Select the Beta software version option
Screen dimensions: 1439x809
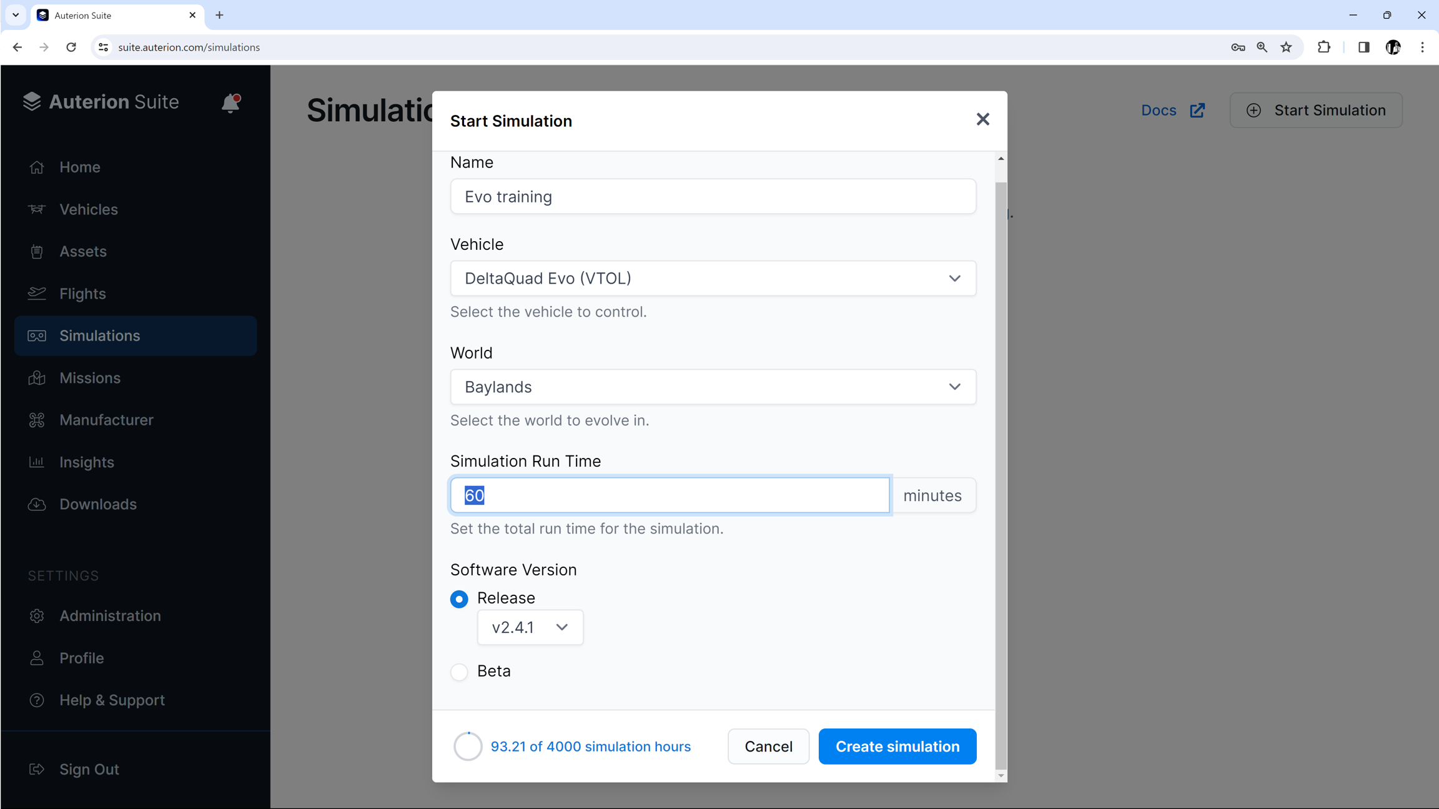click(459, 672)
